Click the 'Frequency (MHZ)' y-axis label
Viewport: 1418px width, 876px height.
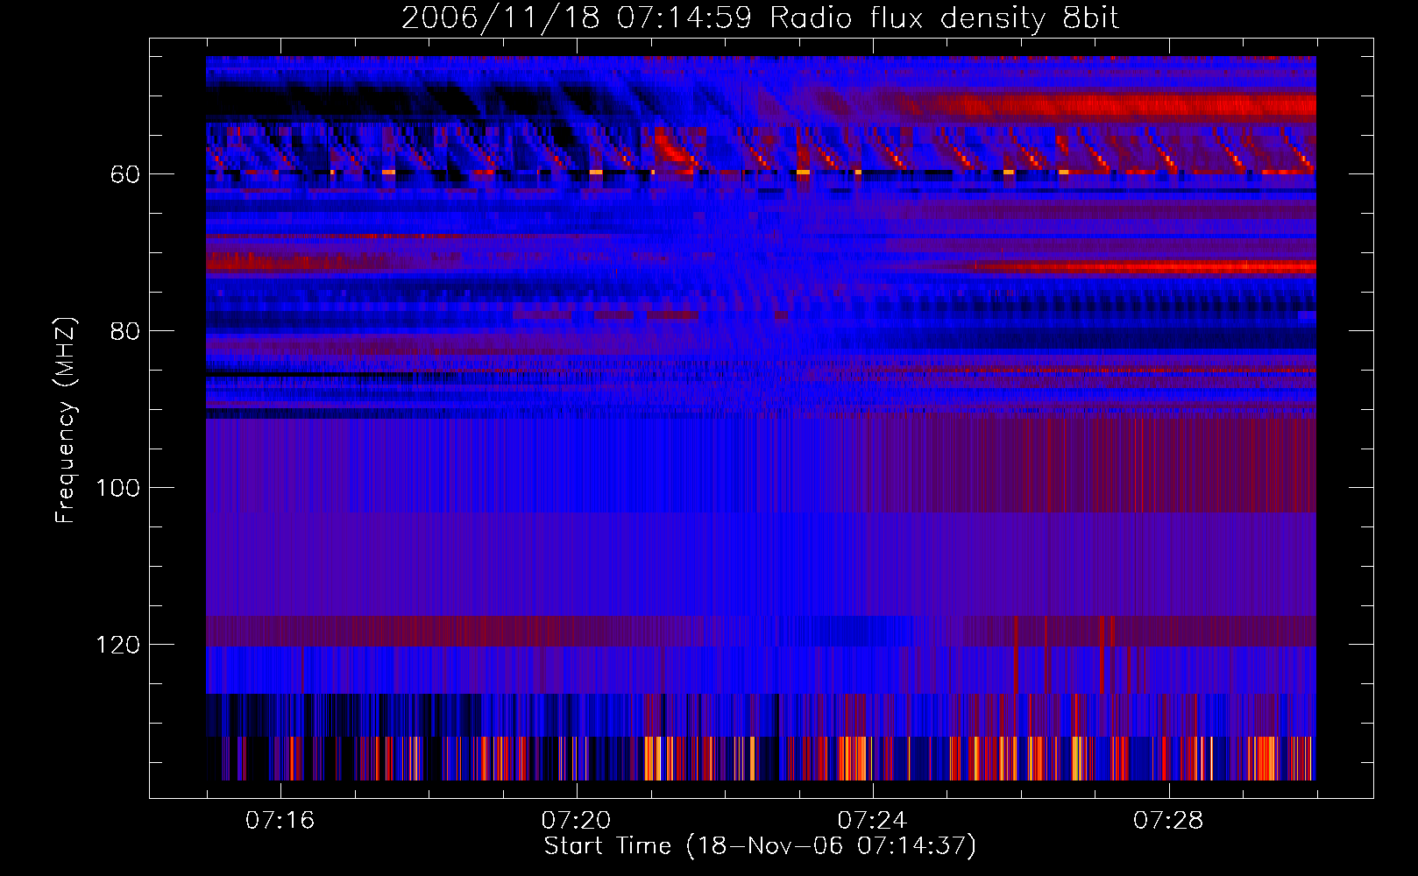click(x=66, y=420)
